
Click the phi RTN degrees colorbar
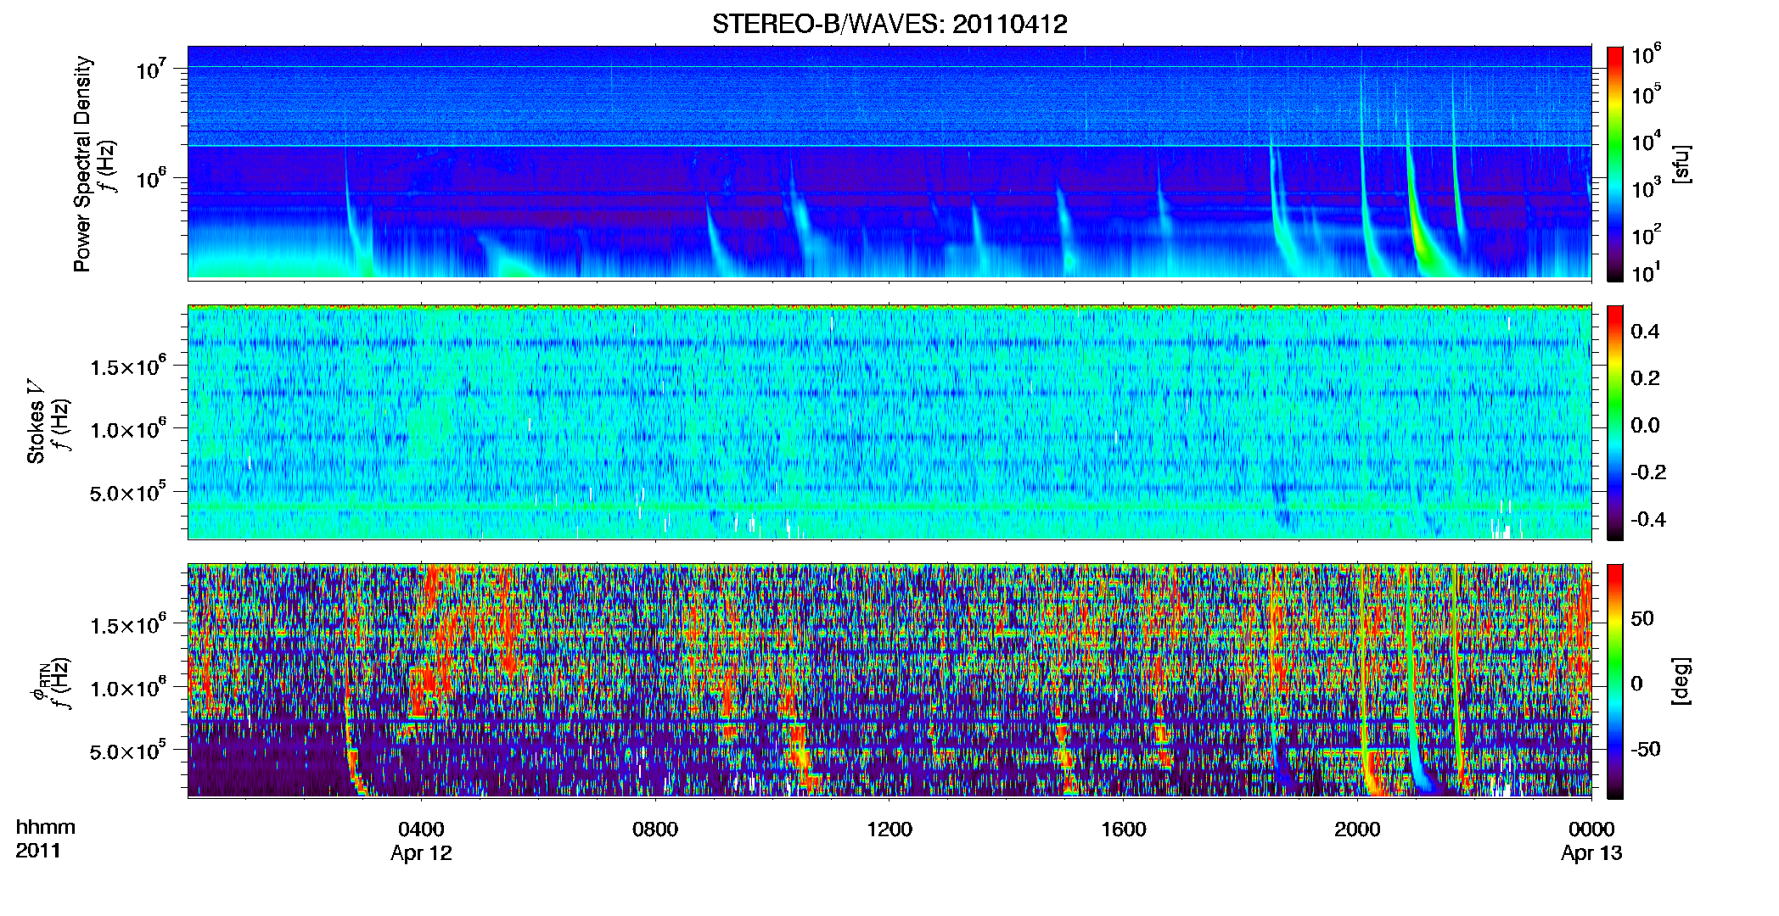click(x=1615, y=681)
